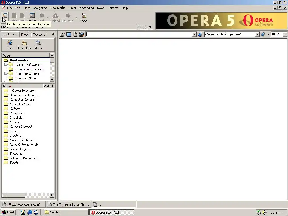Select Computer News in folder tree
The width and height of the screenshot is (288, 216).
(x=25, y=78)
